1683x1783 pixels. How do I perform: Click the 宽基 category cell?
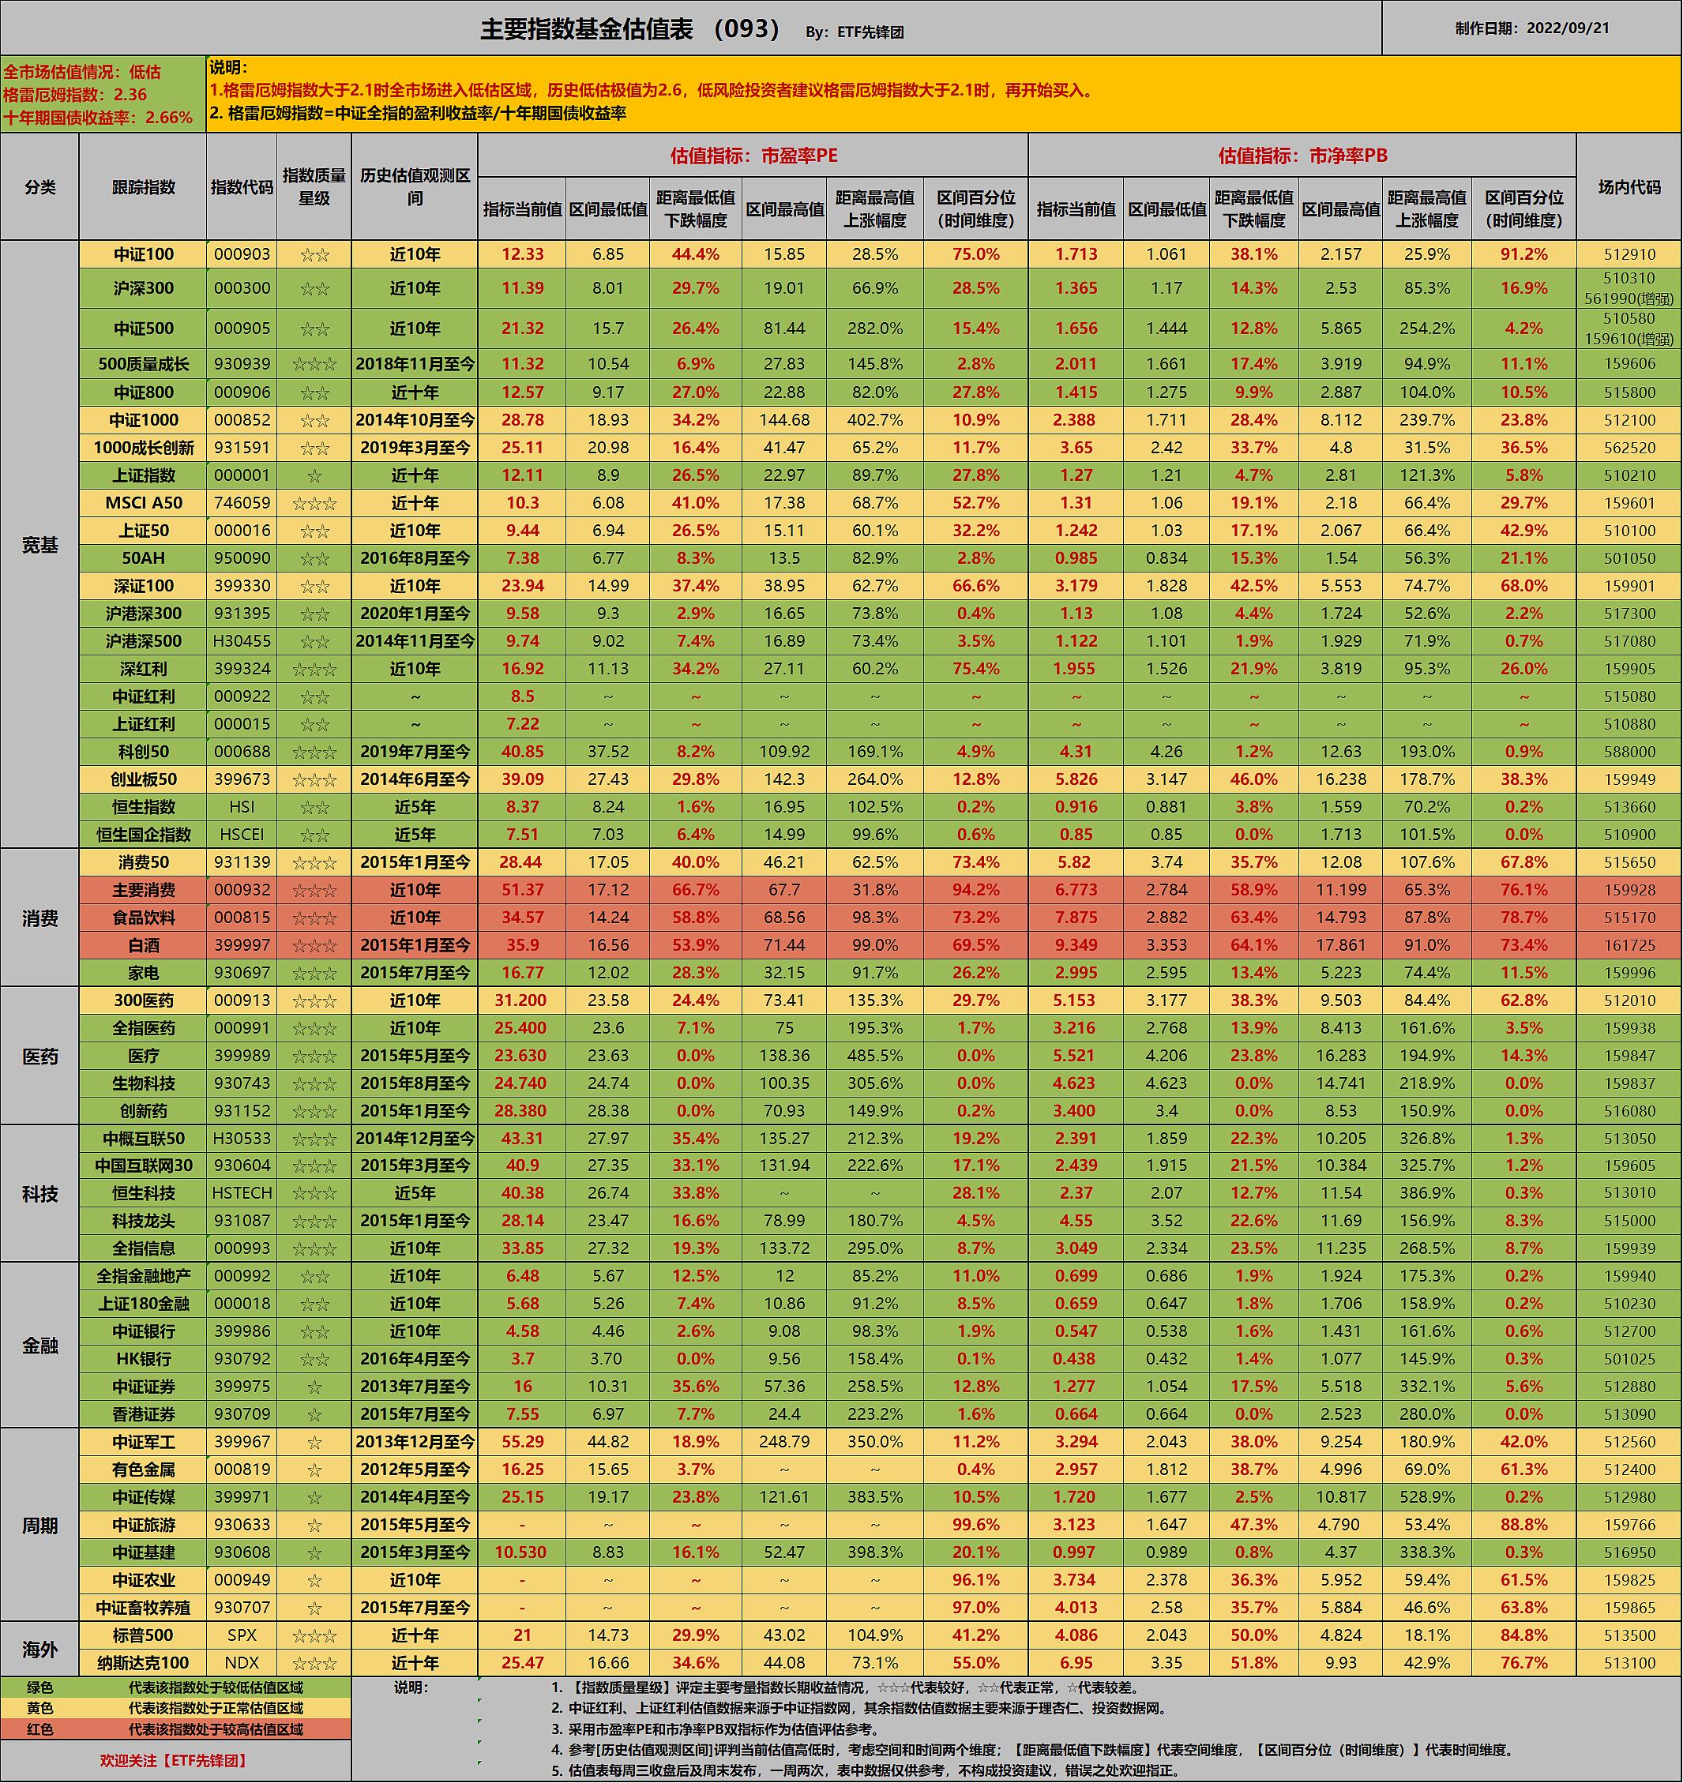pyautogui.click(x=39, y=544)
